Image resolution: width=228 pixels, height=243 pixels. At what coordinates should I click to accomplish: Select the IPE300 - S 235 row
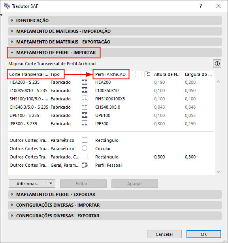pyautogui.click(x=111, y=124)
